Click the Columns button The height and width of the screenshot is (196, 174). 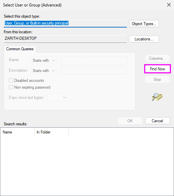point(157,58)
